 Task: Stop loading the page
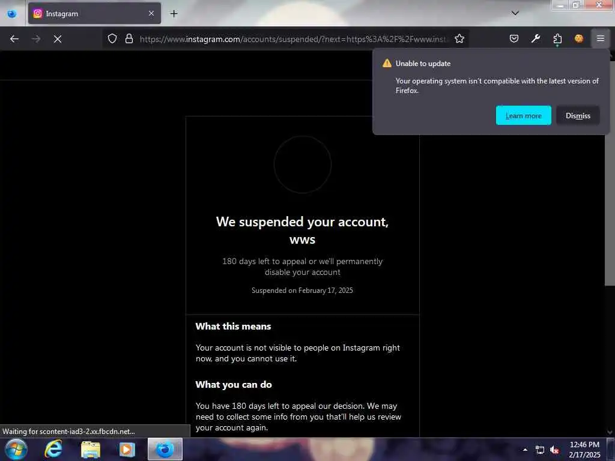click(x=58, y=39)
